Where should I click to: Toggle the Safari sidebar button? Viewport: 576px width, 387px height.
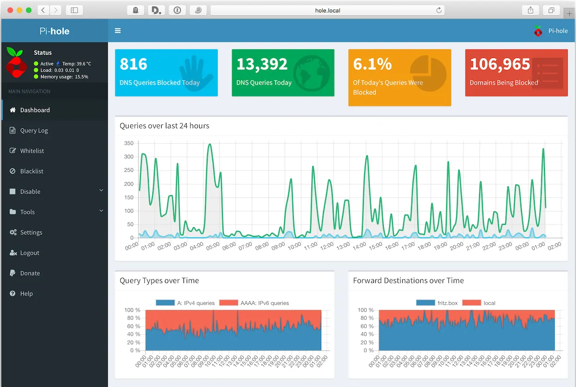pos(74,10)
